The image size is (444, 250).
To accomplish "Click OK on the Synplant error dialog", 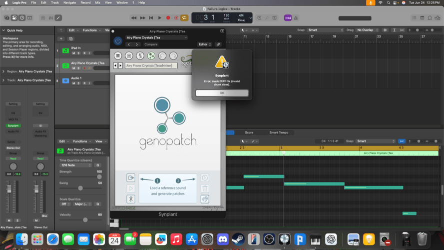I will coord(222,93).
